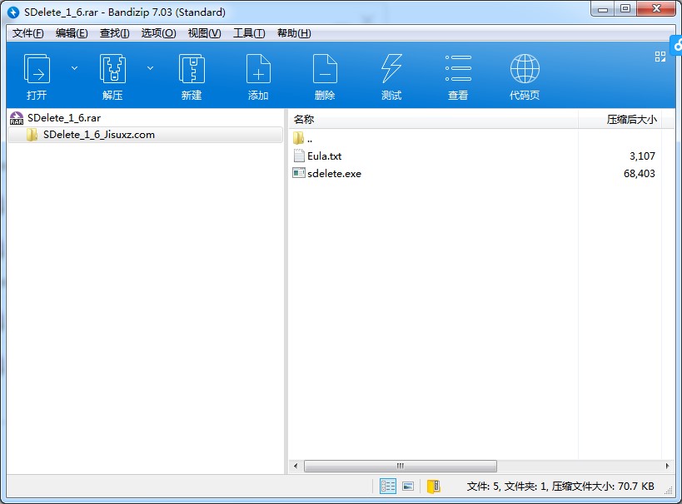
Task: Click the toolbar layout grid icon
Action: click(x=660, y=57)
